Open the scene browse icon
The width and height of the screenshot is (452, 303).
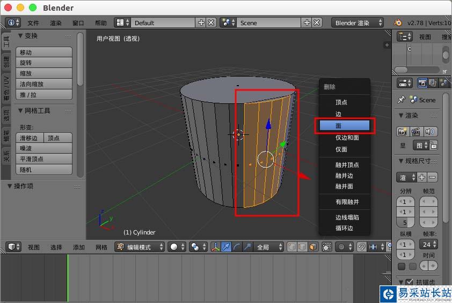click(228, 22)
